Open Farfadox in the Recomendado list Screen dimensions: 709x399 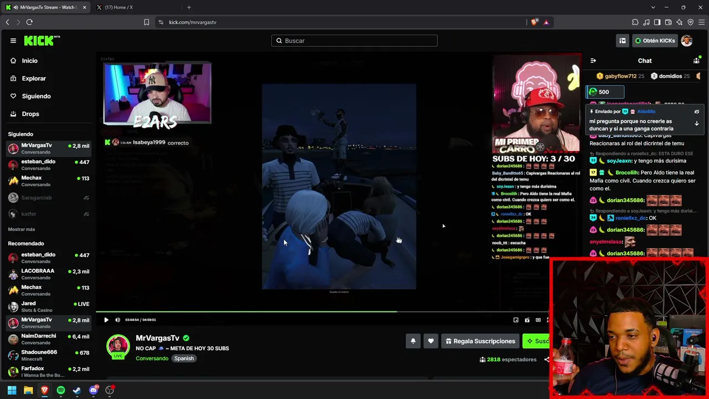48,371
